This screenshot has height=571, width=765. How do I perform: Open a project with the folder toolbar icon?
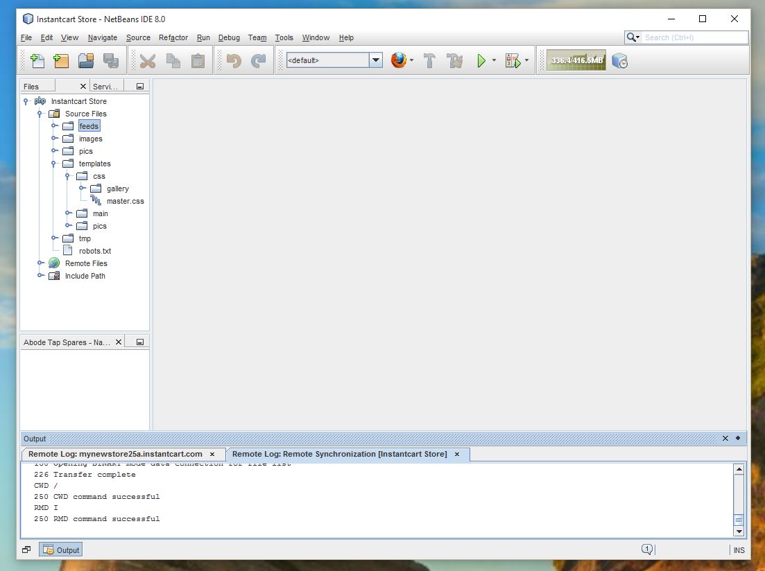86,60
